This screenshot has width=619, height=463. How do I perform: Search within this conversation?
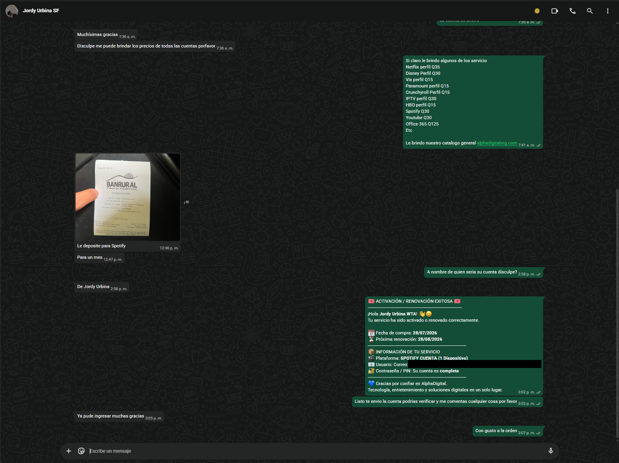coord(590,11)
